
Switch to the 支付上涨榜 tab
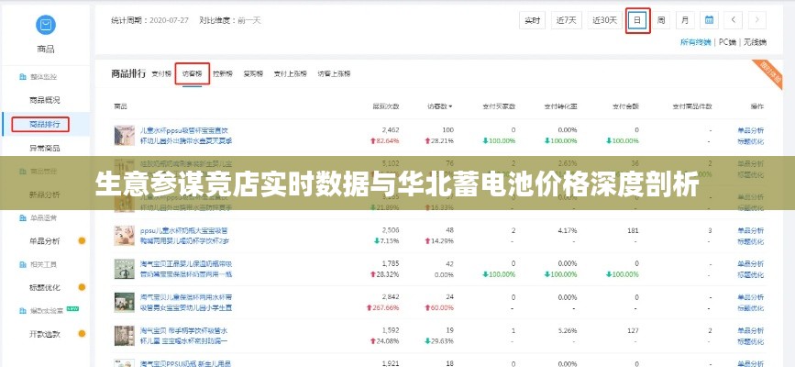click(291, 73)
